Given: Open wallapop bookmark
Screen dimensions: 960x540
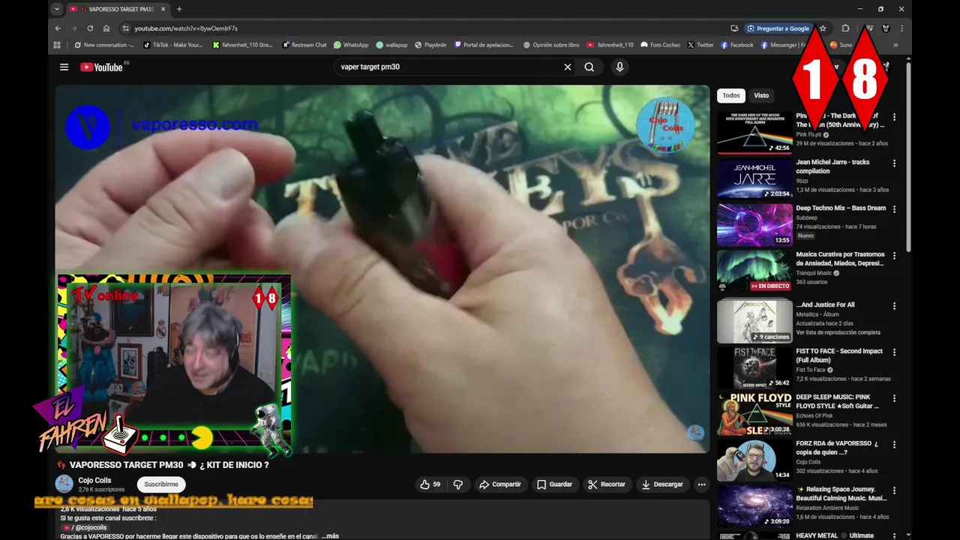Looking at the screenshot, I should click(x=391, y=45).
